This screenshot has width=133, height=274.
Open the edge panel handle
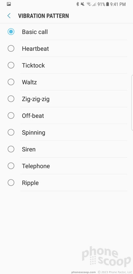coord(132,103)
